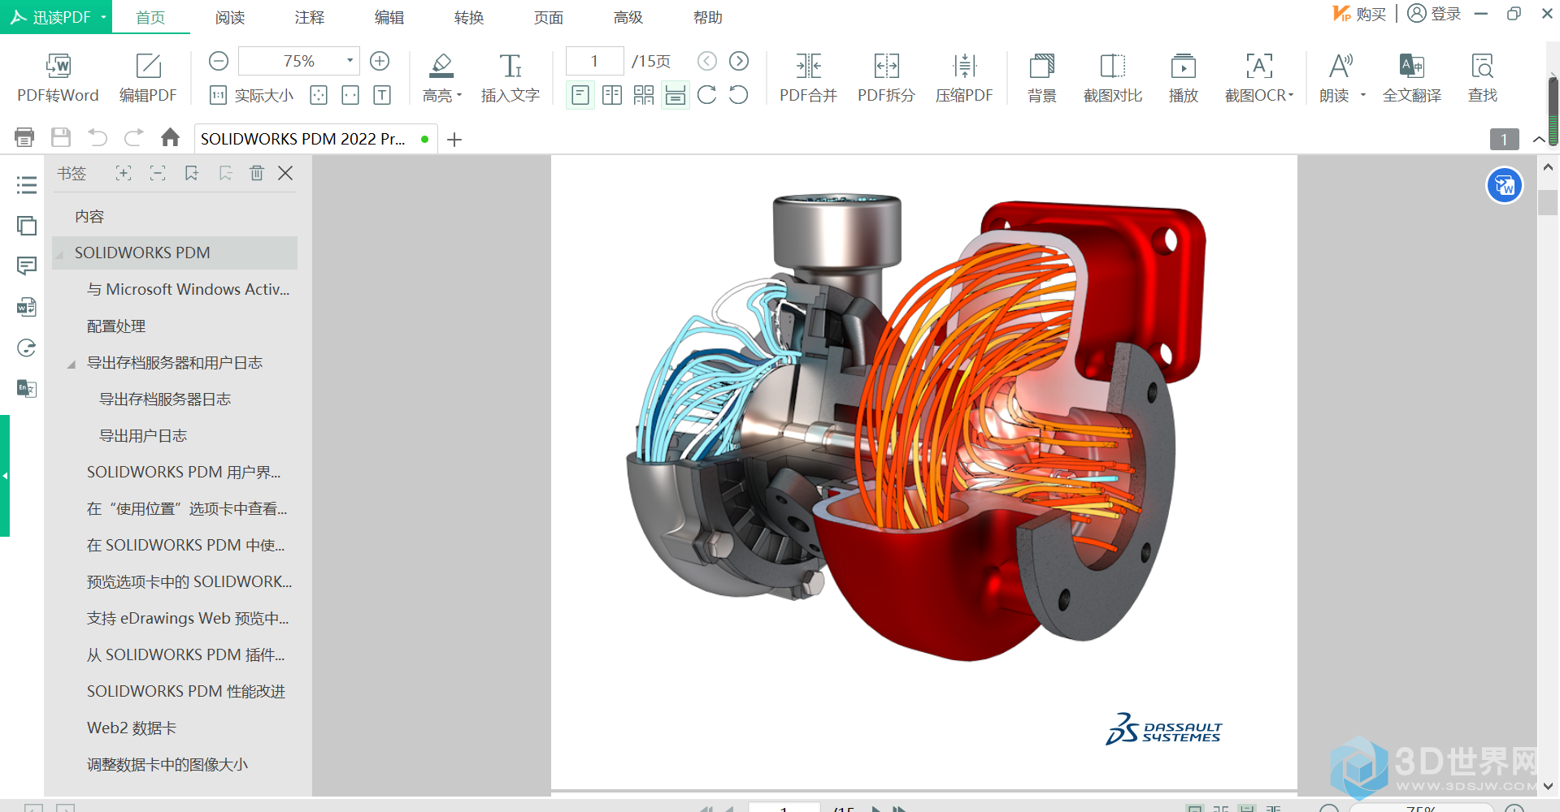
Task: Switch to the 转换 tab
Action: point(469,17)
